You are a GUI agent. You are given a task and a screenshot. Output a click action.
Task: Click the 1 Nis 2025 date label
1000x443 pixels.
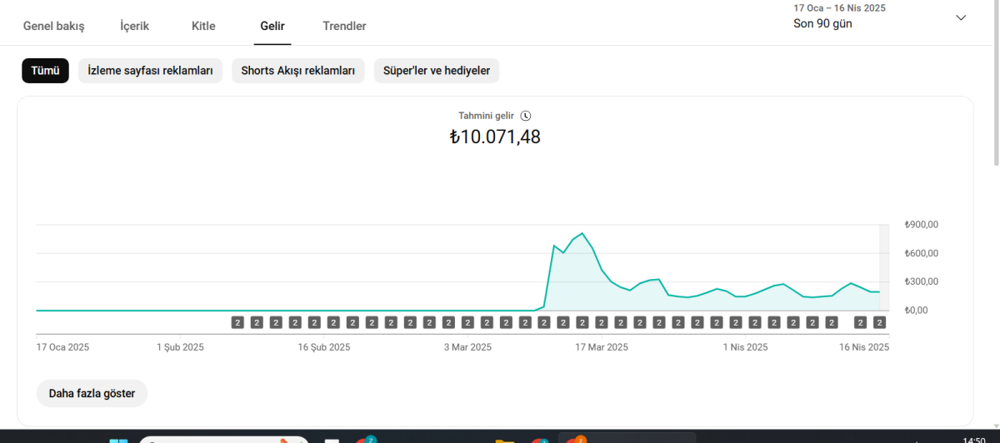tap(745, 347)
